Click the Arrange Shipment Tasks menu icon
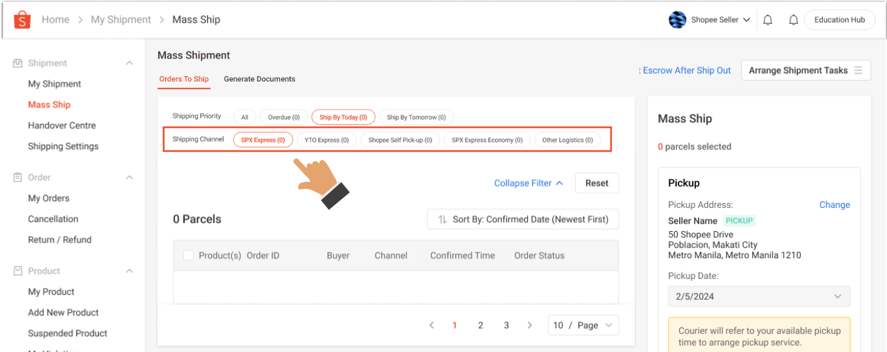The width and height of the screenshot is (887, 352). coord(858,71)
